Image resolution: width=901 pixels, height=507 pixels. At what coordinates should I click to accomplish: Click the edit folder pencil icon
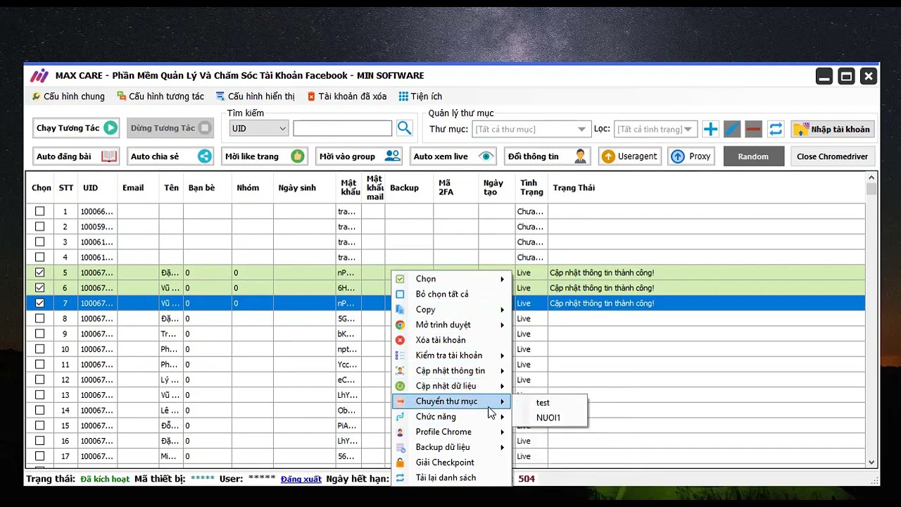pyautogui.click(x=732, y=129)
